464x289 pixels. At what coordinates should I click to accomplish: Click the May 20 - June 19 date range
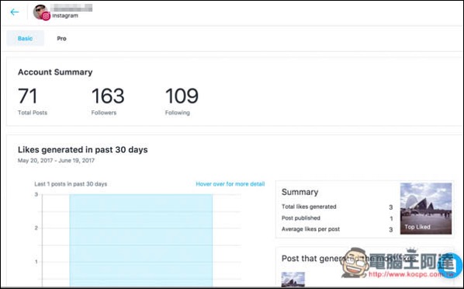pyautogui.click(x=56, y=161)
